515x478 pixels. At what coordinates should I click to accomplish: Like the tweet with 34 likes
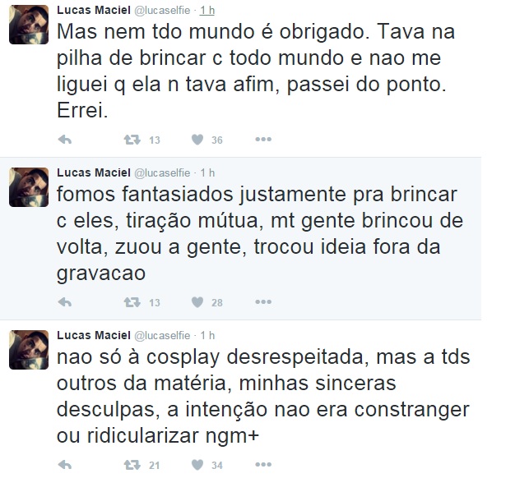tap(197, 465)
